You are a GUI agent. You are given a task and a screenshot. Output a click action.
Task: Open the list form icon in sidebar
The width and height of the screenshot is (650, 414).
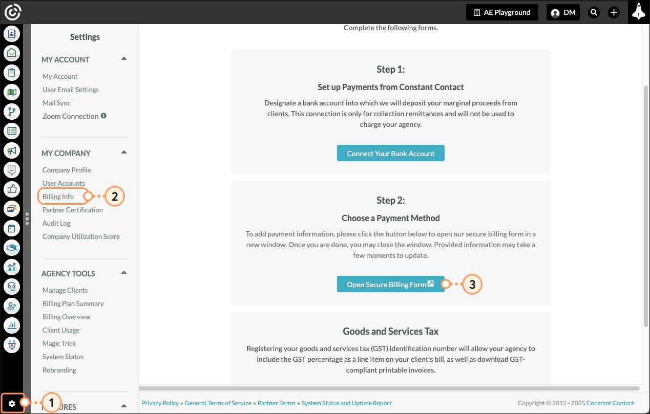click(12, 130)
